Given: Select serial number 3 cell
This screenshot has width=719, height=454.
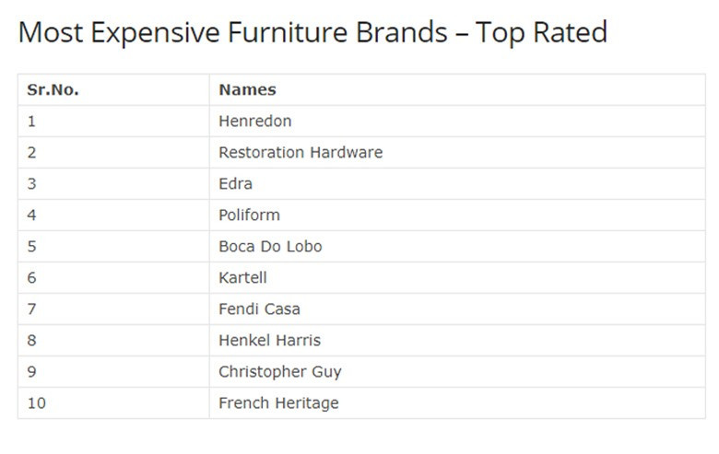Looking at the screenshot, I should pyautogui.click(x=32, y=183).
